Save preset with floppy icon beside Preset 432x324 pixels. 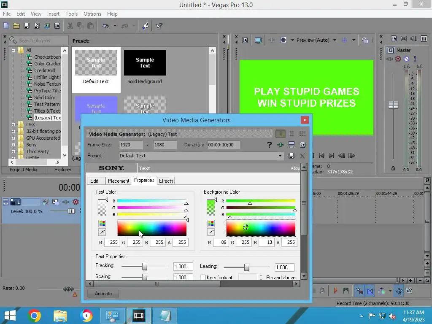(291, 156)
